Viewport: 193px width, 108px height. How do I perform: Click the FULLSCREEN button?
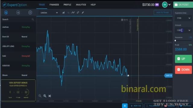[x=153, y=106]
